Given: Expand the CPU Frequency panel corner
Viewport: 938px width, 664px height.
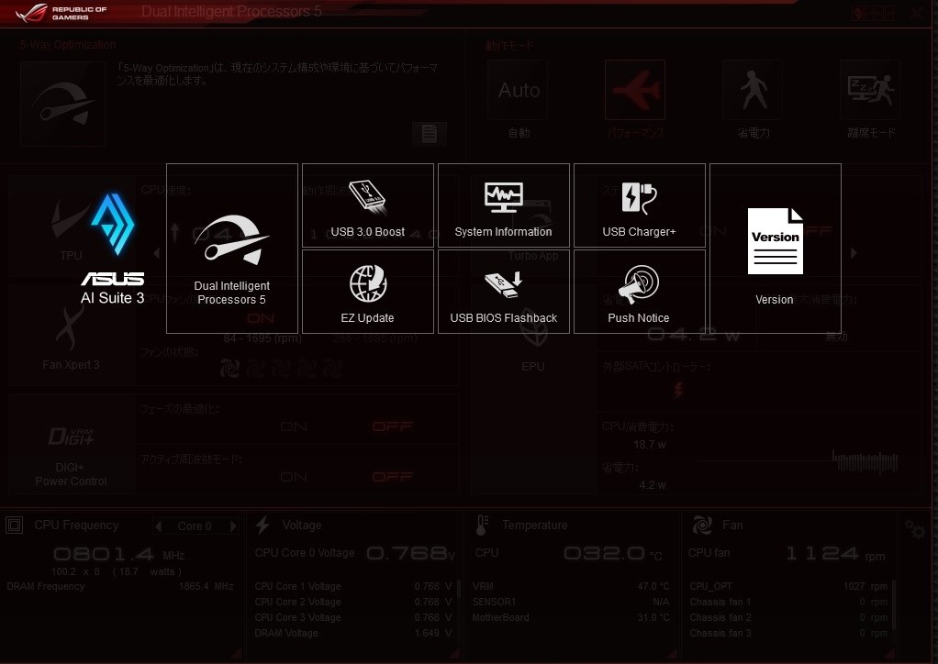Looking at the screenshot, I should [x=236, y=653].
